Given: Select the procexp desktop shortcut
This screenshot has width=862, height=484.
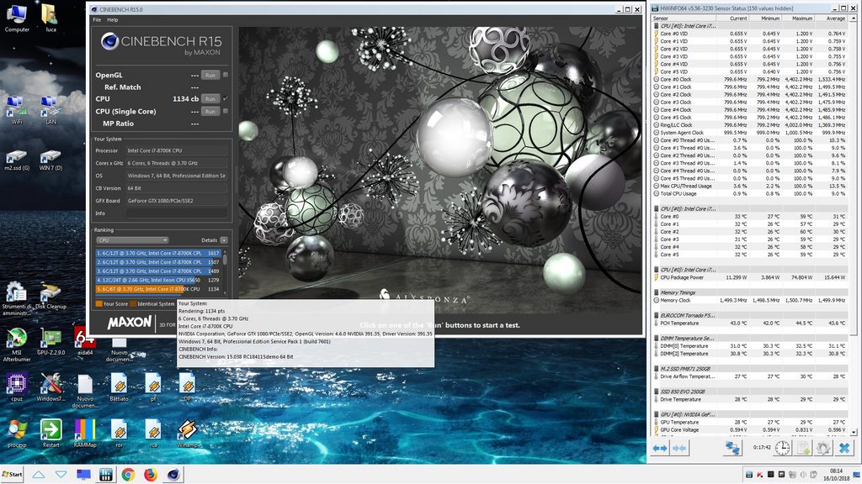Looking at the screenshot, I should [17, 434].
